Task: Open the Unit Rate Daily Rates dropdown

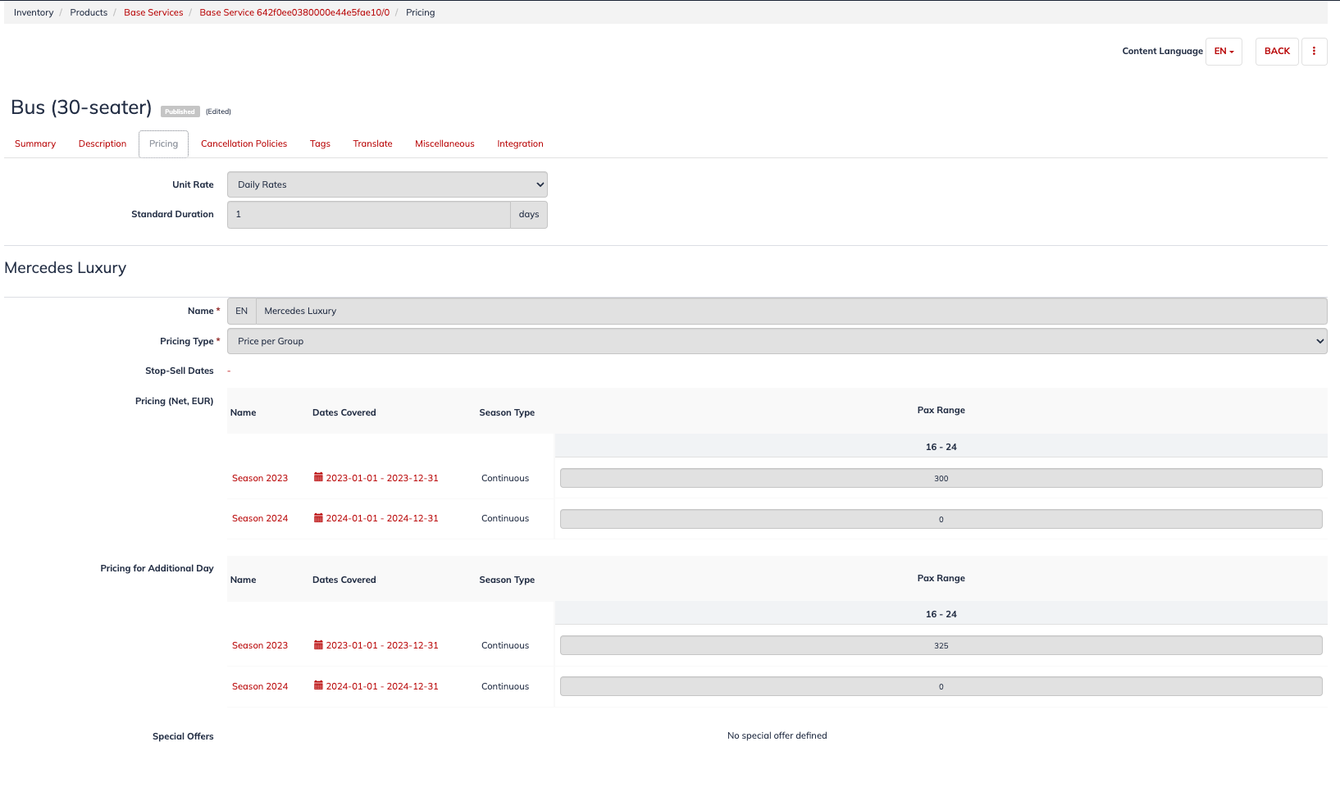Action: tap(387, 184)
